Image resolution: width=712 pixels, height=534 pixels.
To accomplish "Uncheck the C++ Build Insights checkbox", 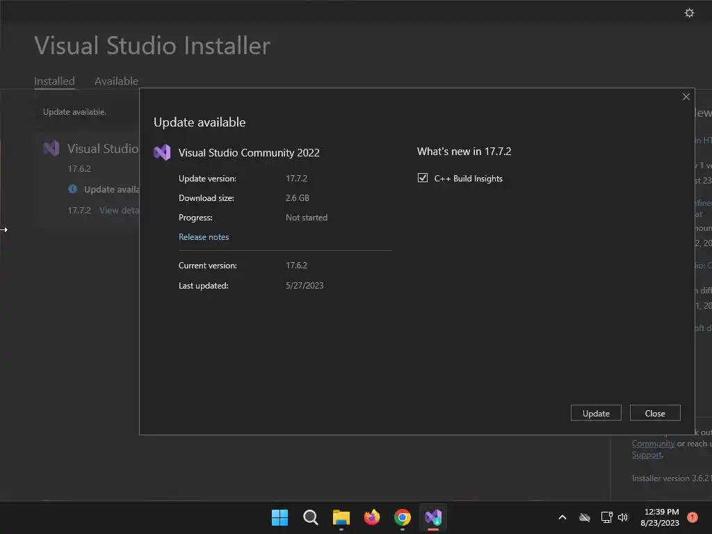I will (x=422, y=178).
